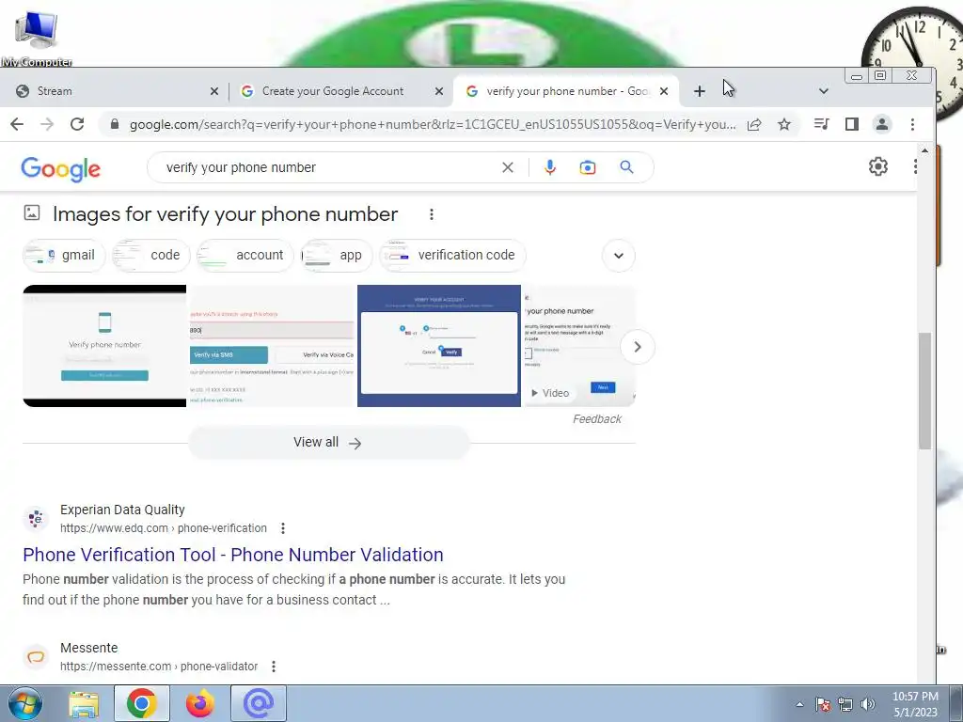Open Chrome taskbar button
The height and width of the screenshot is (722, 963).
pos(141,703)
